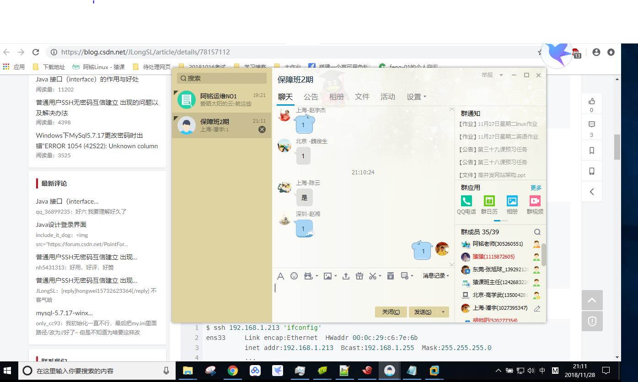
Task: Click the back-to-top arrow on CSDN page
Action: [592, 300]
